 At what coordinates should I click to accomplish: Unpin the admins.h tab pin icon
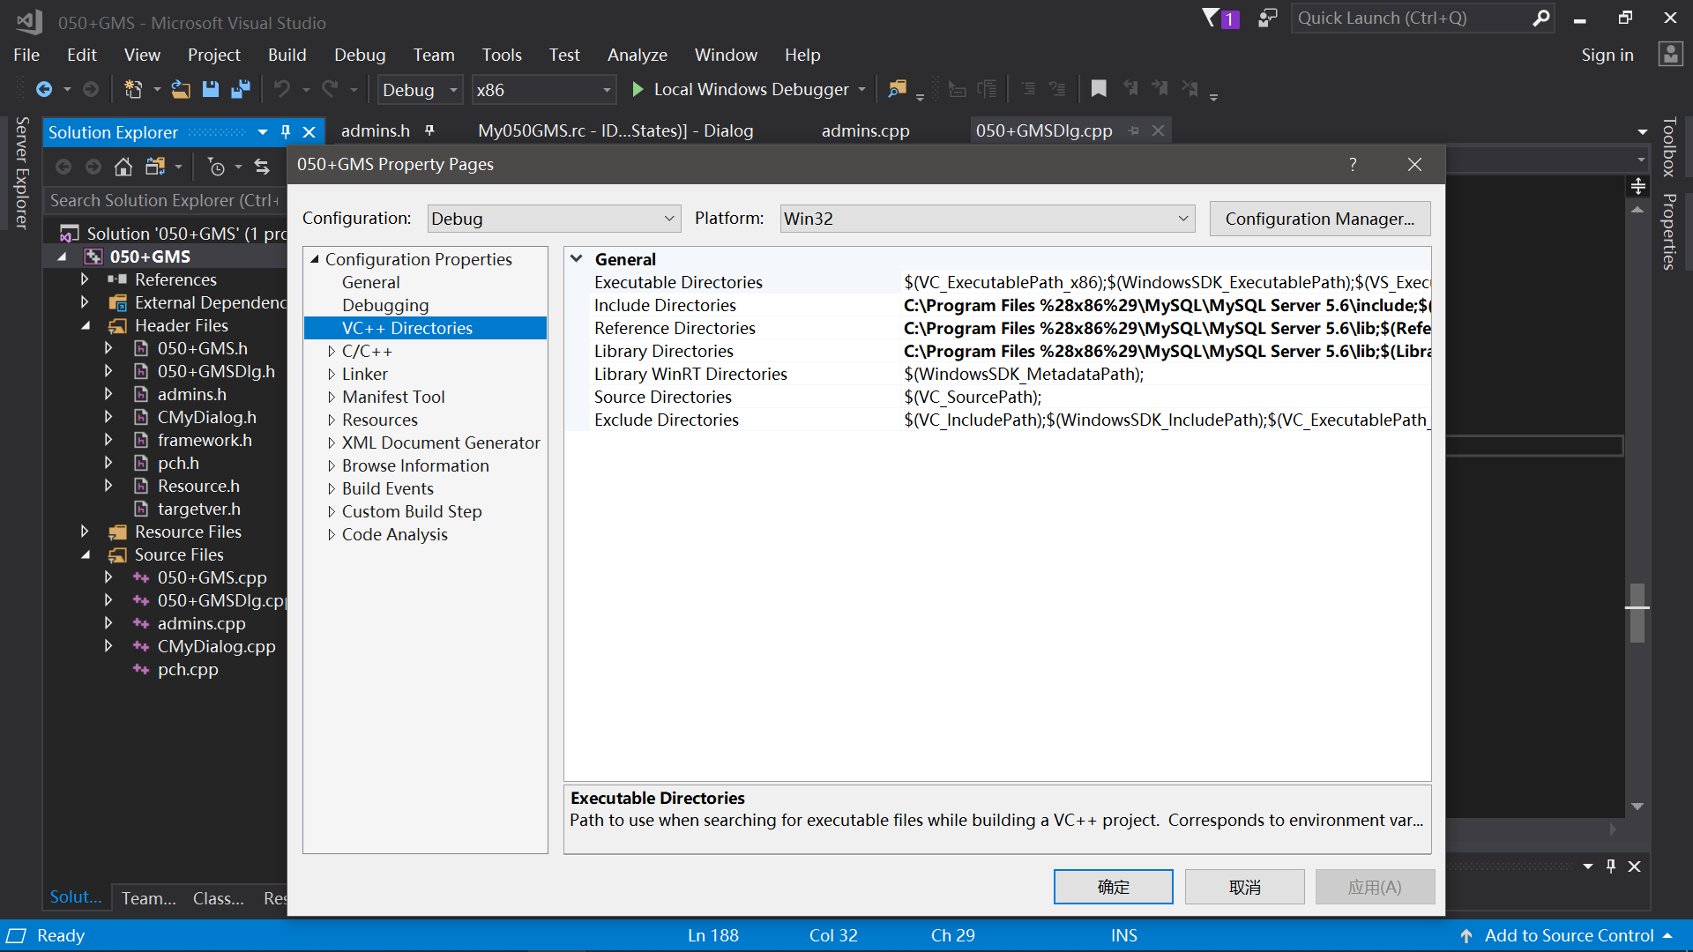(x=429, y=130)
